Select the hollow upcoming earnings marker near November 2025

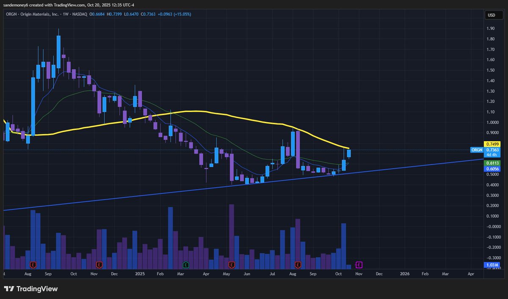(x=359, y=265)
